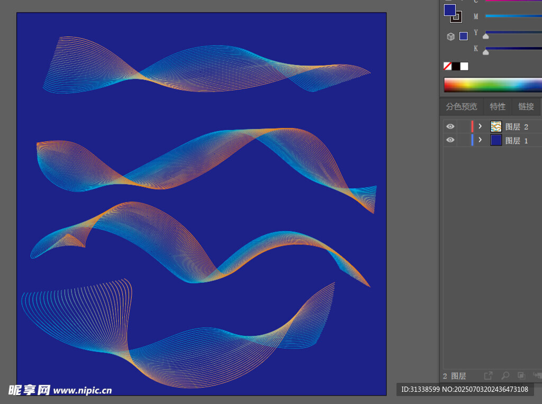
Task: Click the small in-gamut color square
Action: (x=464, y=36)
